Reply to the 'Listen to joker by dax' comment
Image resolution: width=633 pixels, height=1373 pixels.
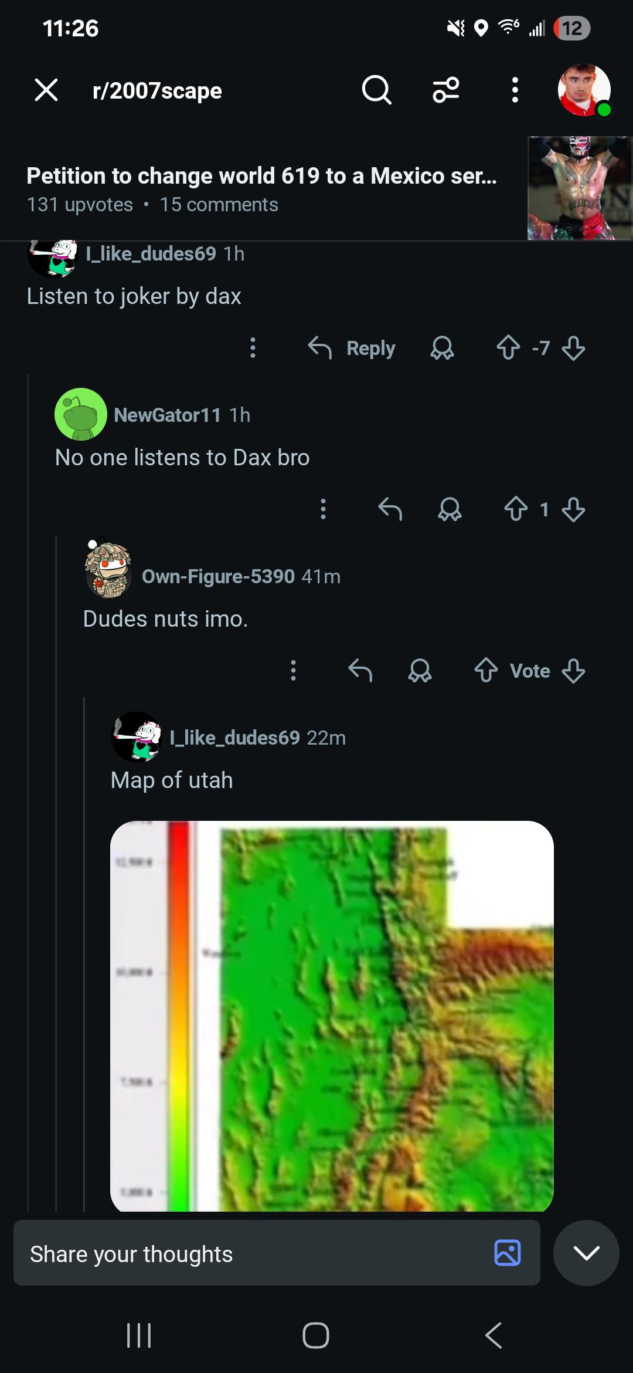pyautogui.click(x=352, y=348)
